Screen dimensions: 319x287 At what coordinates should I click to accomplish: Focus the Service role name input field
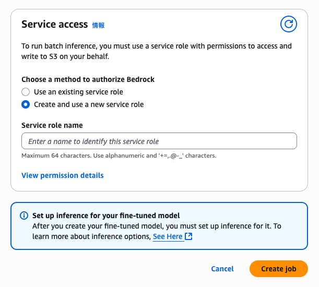tap(159, 141)
